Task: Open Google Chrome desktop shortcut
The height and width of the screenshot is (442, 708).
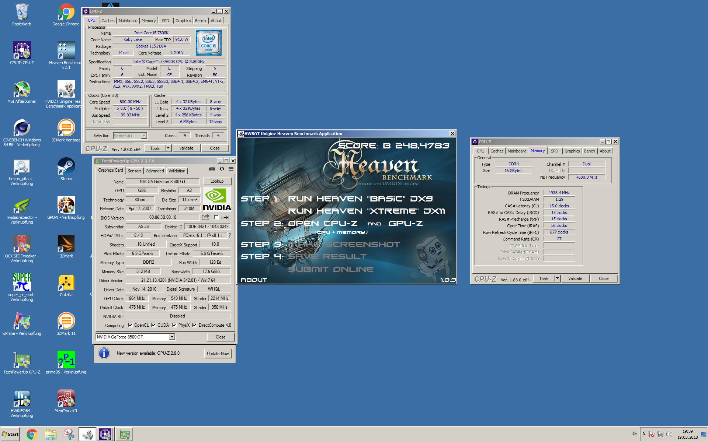Action: pos(66,12)
